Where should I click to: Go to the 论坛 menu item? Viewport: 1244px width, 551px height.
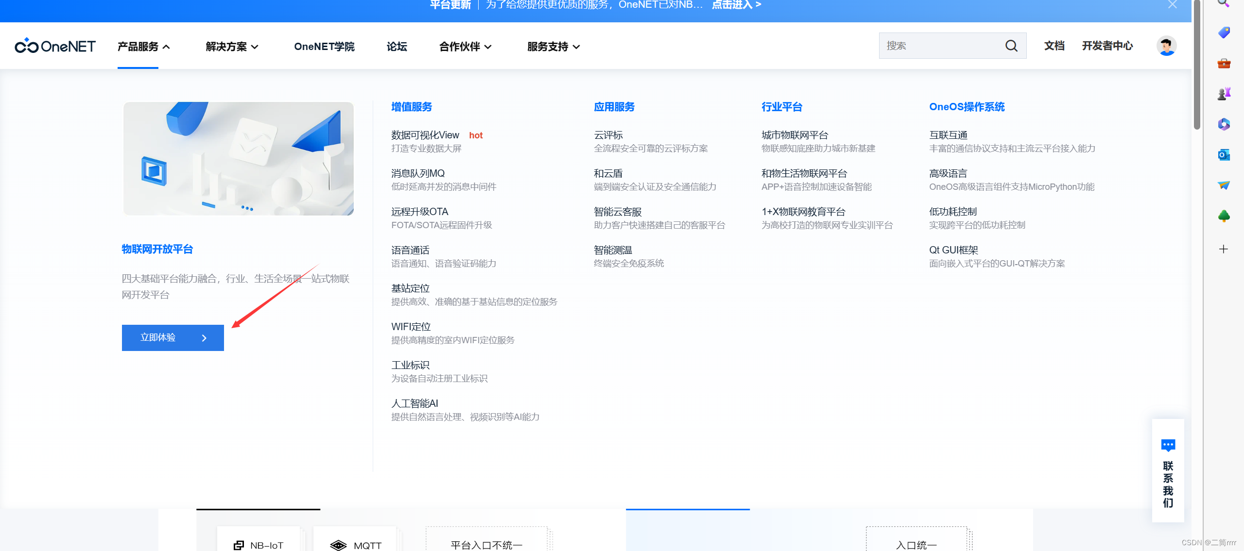[397, 47]
